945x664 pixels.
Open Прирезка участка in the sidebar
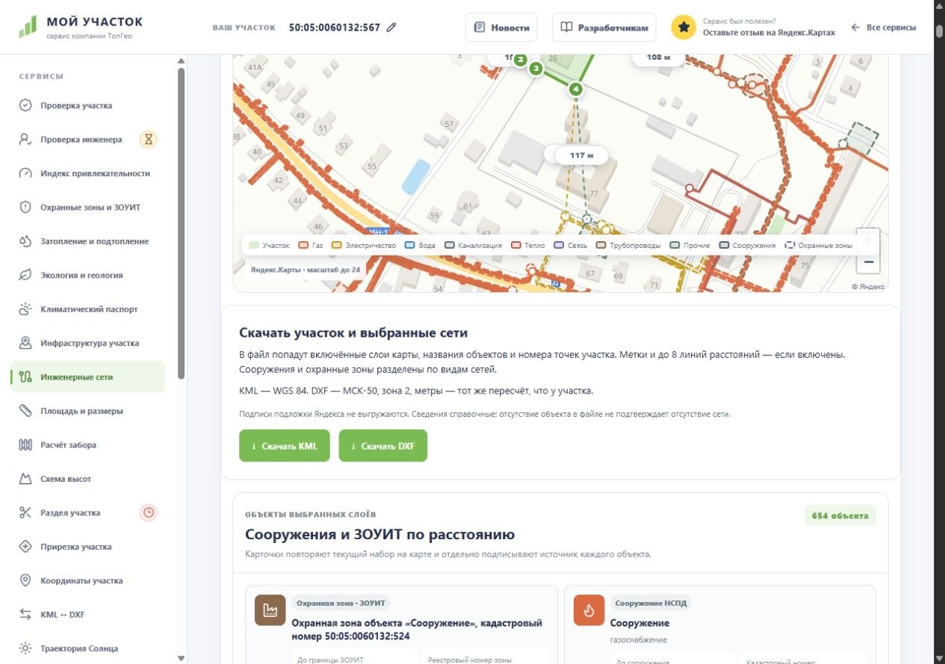(88, 547)
